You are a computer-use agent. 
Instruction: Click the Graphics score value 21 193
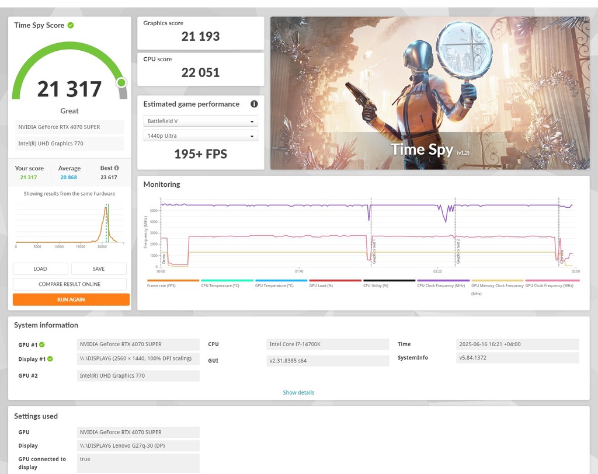(201, 37)
